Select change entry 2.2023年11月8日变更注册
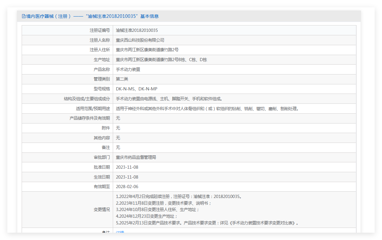The height and width of the screenshot is (240, 382). [x=163, y=203]
